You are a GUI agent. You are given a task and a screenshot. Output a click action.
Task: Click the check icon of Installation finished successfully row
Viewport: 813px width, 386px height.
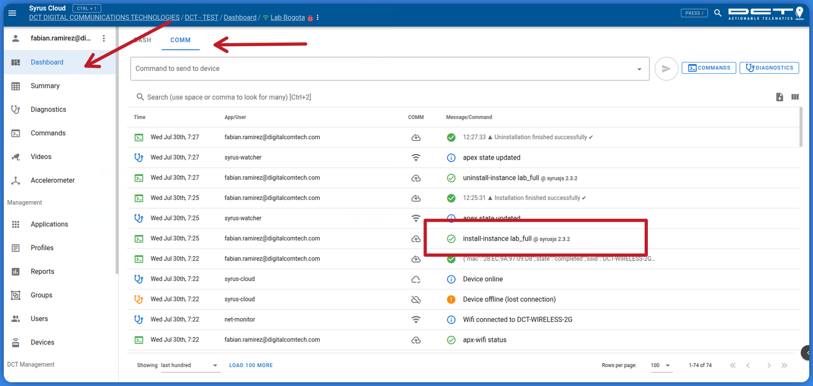[452, 198]
